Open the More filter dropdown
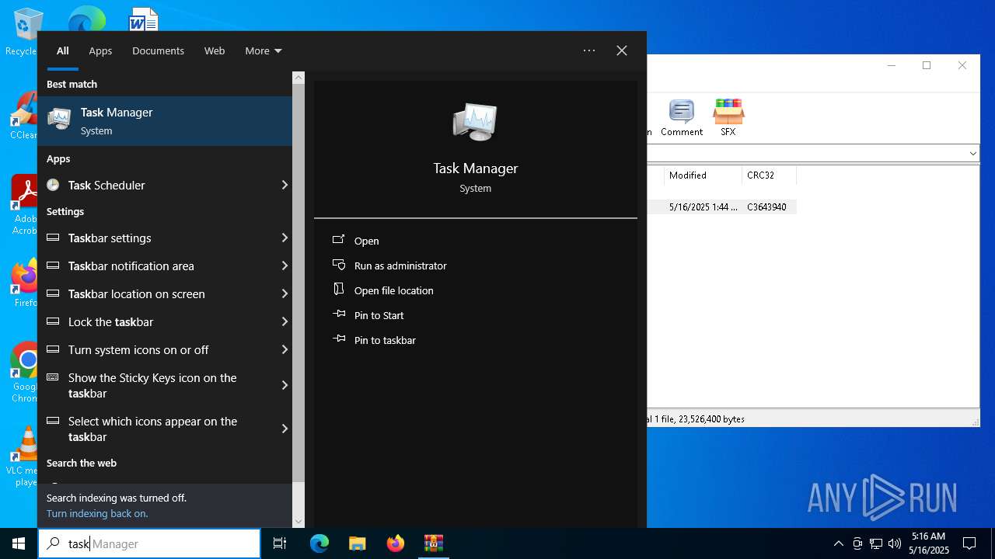995x559 pixels. point(264,50)
